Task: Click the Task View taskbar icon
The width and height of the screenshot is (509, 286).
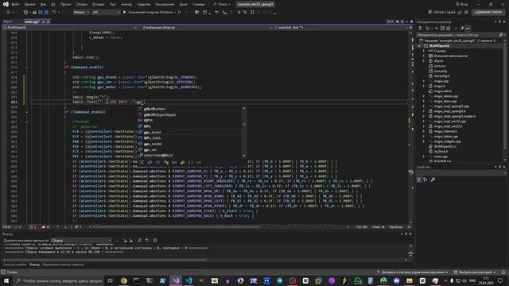Action: coord(111,280)
